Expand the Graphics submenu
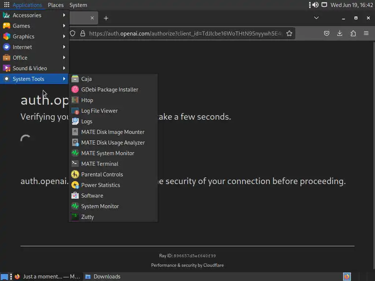The image size is (375, 281). coord(34,36)
